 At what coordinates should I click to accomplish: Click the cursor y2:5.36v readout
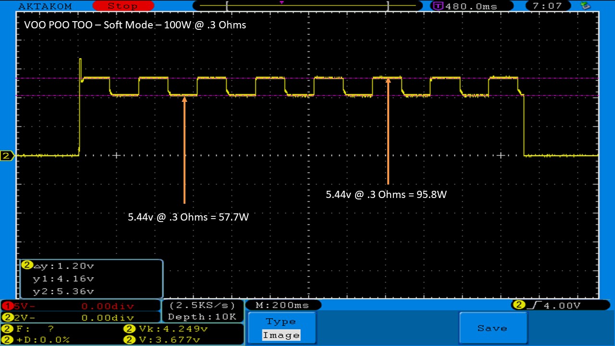click(63, 291)
